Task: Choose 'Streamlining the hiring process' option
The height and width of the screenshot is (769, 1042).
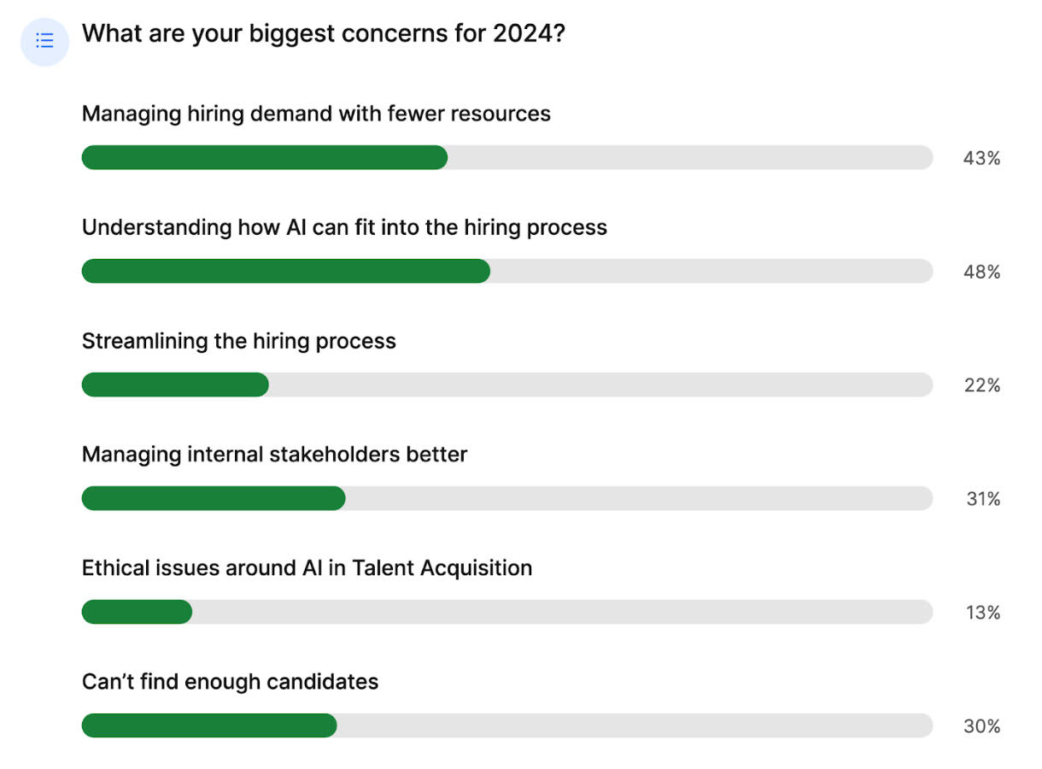Action: click(239, 341)
